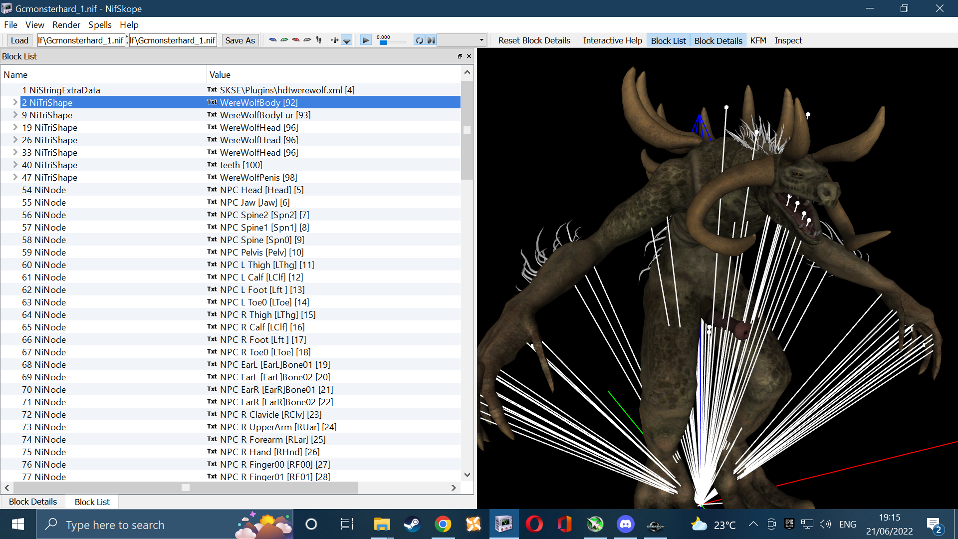Toggle the animation switch button
This screenshot has width=958, height=539.
tap(431, 40)
